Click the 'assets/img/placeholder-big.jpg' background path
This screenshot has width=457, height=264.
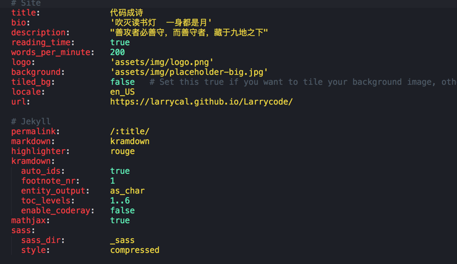(189, 72)
